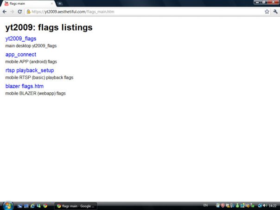This screenshot has height=210, width=280.
Task: Bookmark this page with the star icon
Action: (x=267, y=12)
